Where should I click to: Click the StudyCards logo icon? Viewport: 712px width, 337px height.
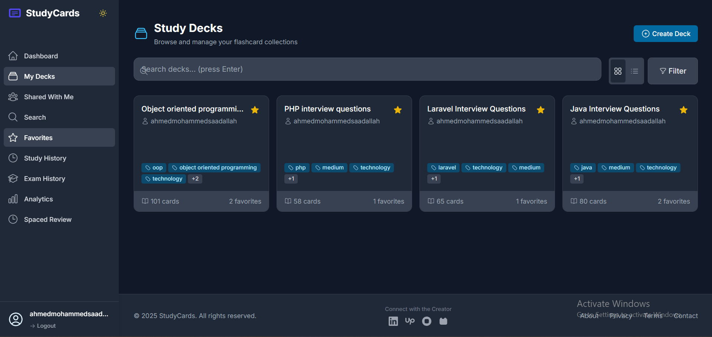point(14,13)
